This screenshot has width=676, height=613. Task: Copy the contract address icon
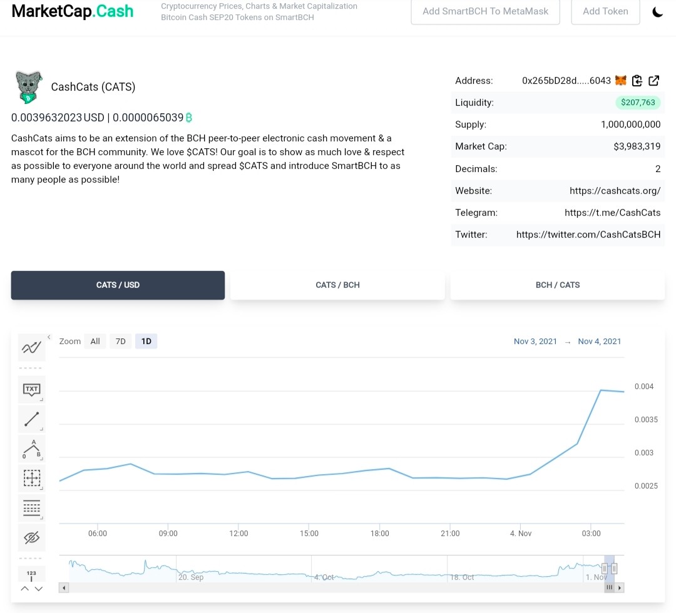[637, 81]
